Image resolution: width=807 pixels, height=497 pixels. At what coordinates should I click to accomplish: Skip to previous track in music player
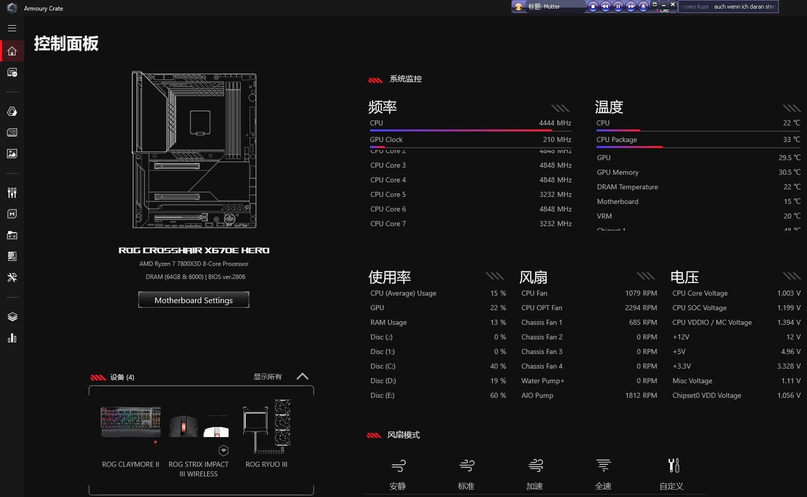point(605,7)
